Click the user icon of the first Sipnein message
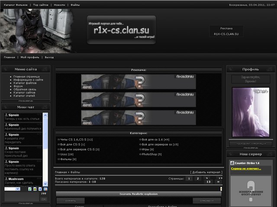The height and width of the screenshot is (207, 277). [6, 115]
